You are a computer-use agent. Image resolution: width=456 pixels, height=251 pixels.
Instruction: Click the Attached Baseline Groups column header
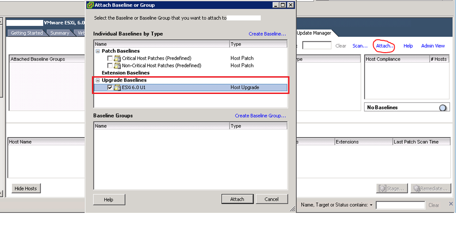(47, 59)
